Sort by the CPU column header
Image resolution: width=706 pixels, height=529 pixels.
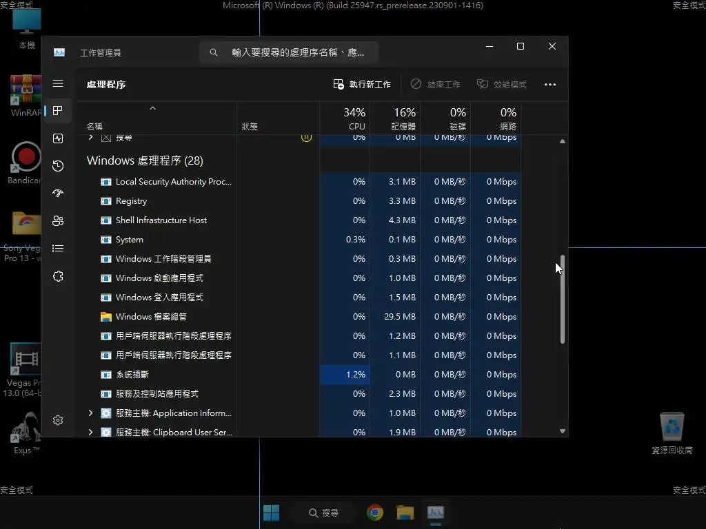(x=345, y=118)
